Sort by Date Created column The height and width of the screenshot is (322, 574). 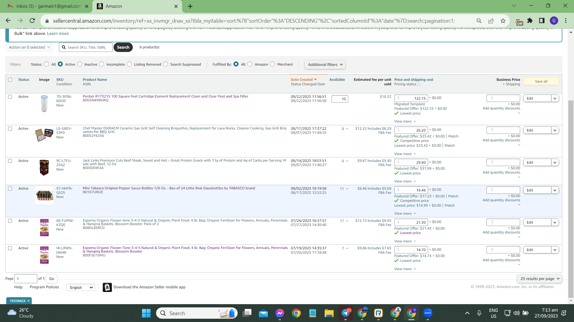pyautogui.click(x=304, y=80)
